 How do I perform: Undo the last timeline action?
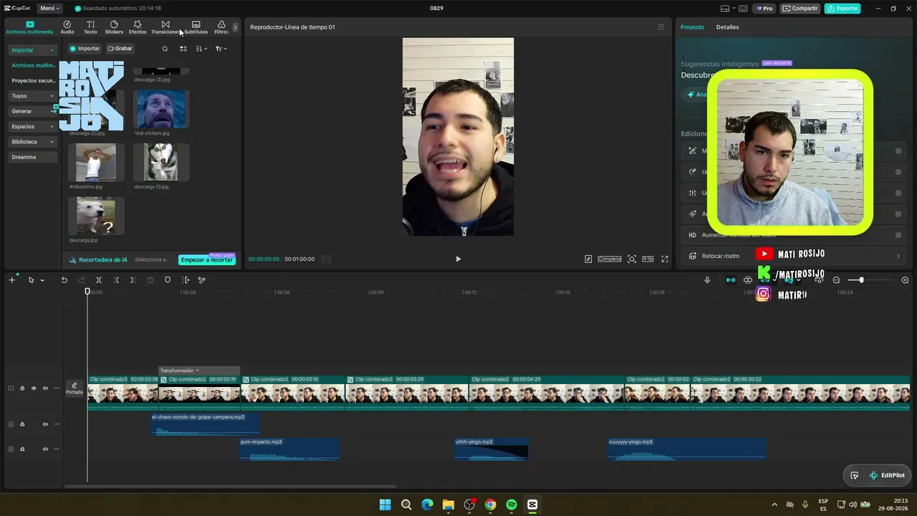(64, 280)
